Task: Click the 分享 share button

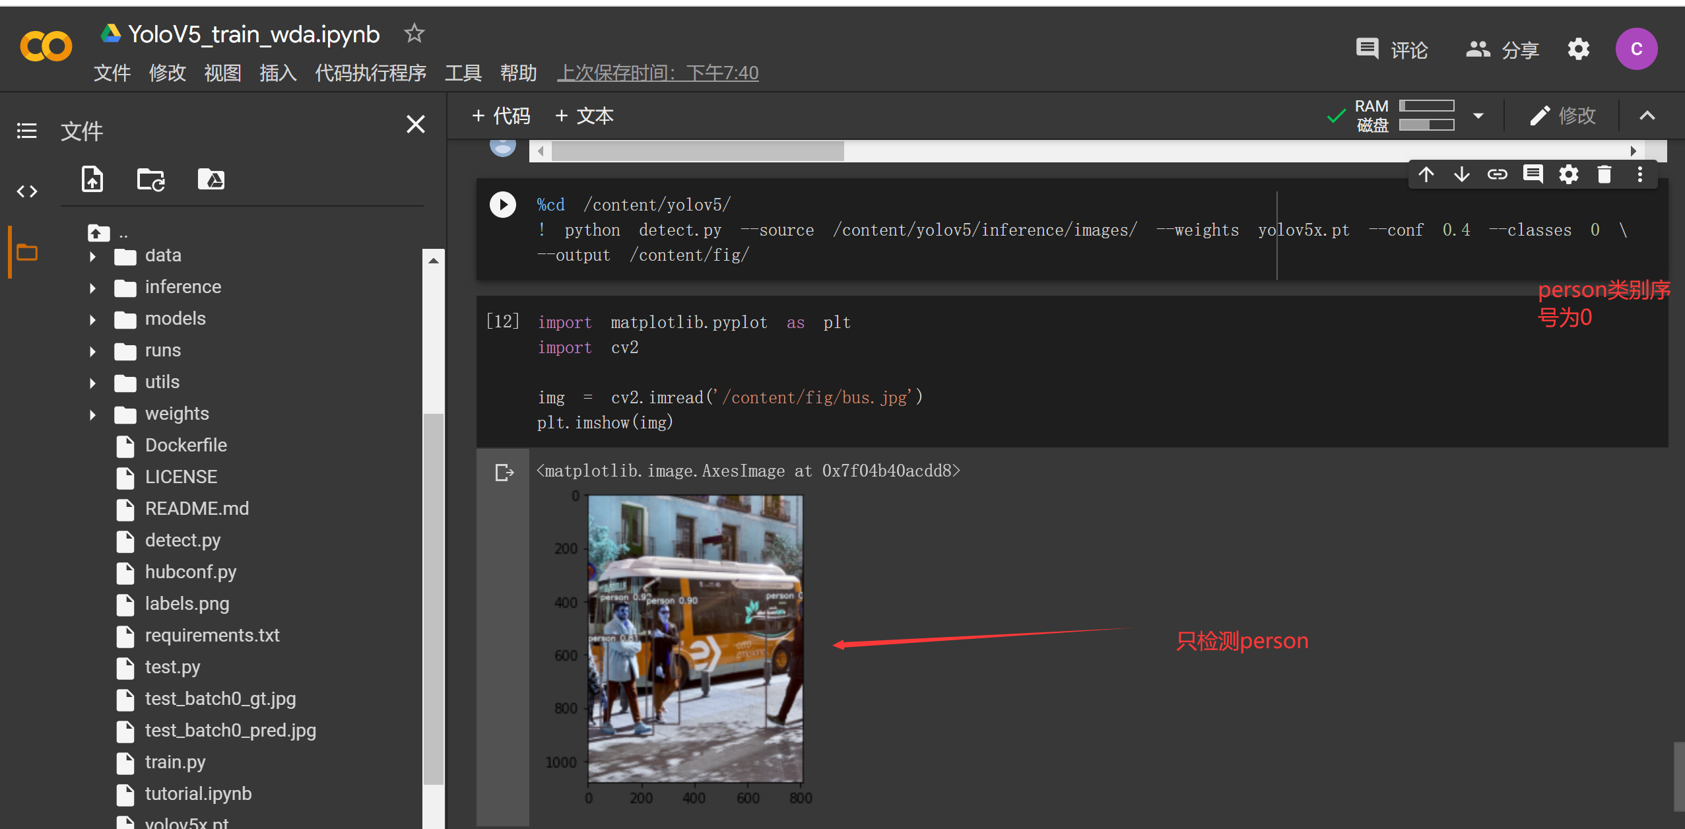Action: pyautogui.click(x=1502, y=50)
